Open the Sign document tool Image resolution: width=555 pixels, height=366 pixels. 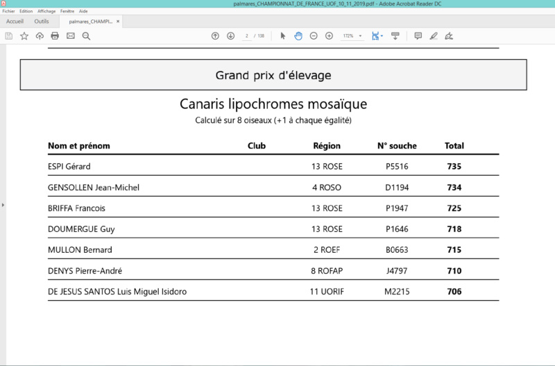[449, 36]
